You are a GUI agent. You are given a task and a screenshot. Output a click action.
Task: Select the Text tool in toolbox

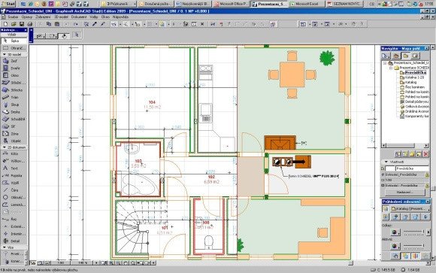point(14,168)
